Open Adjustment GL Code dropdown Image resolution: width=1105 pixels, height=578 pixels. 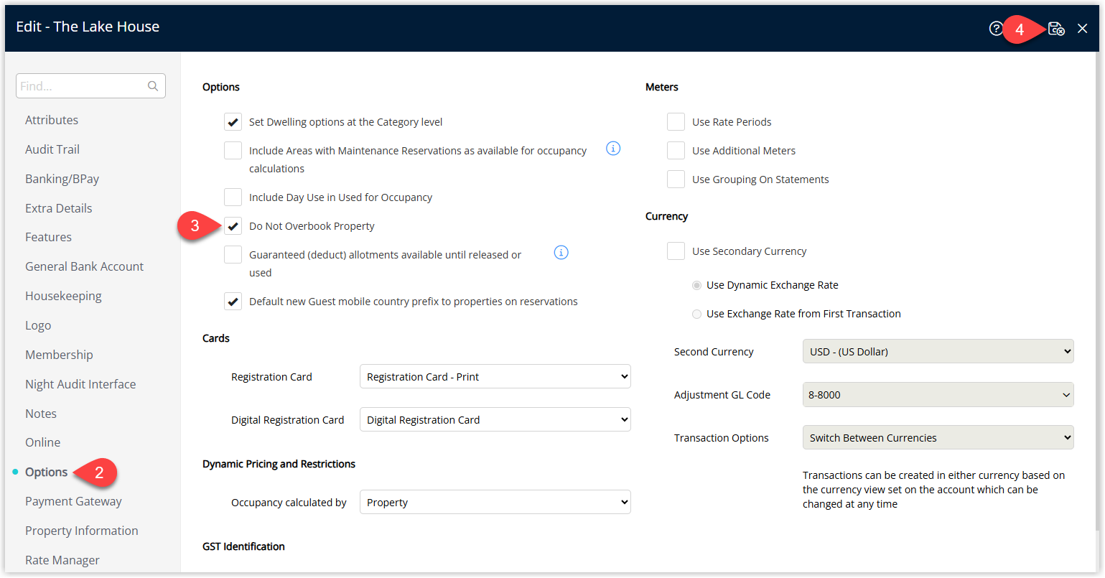coord(938,395)
